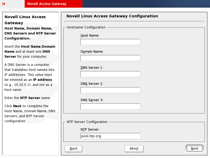Image resolution: width=210 pixels, height=158 pixels.
Task: Proceed by clicking the Next button
Action: tap(195, 149)
